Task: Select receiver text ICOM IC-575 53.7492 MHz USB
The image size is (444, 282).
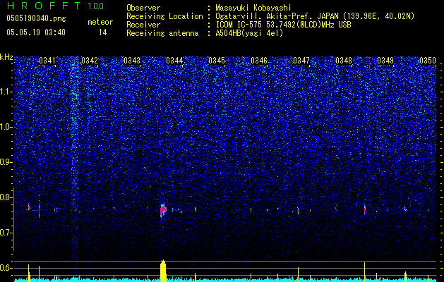Action: [x=283, y=25]
